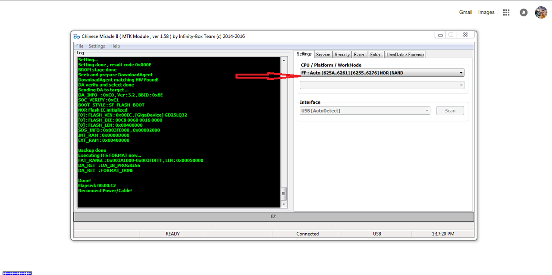Click the 'EXT_RAM : 0x00400000' log line
Screen dimensions: 552x275
tap(103, 140)
